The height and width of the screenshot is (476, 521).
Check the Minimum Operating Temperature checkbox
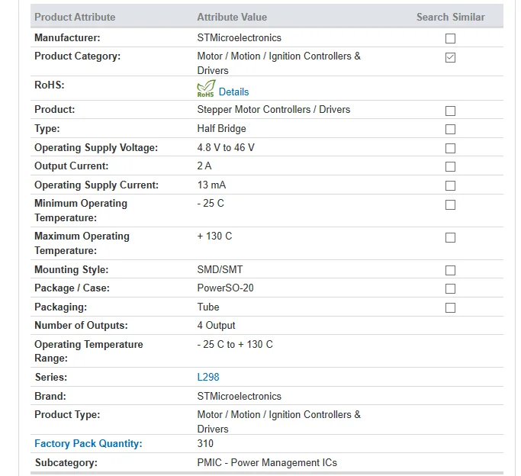click(x=450, y=204)
